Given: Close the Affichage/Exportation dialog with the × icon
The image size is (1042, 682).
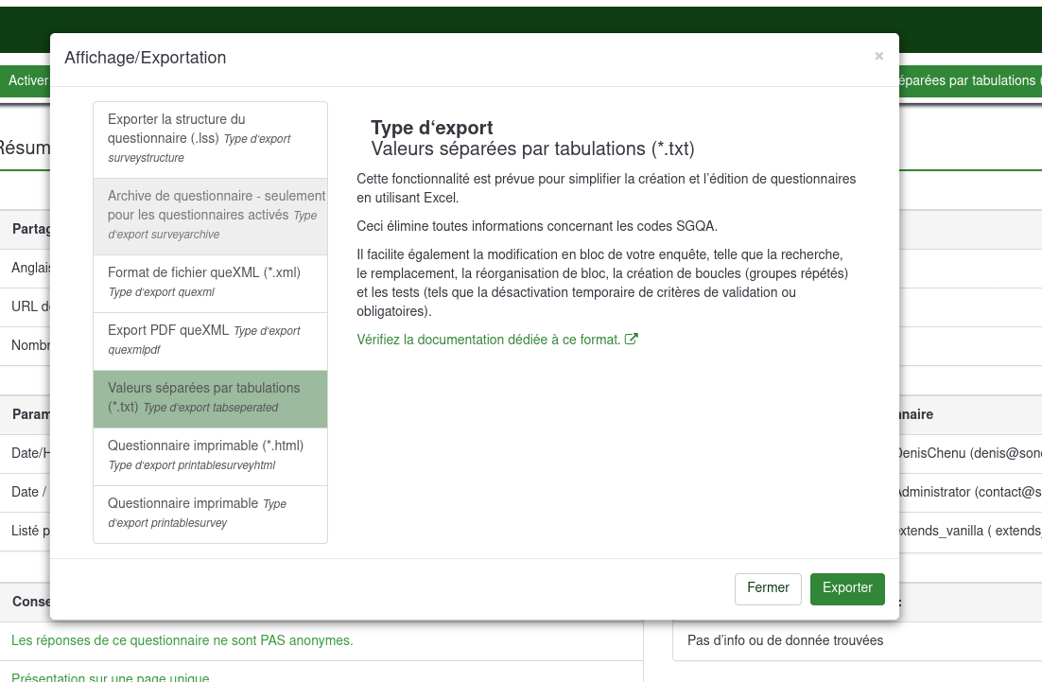Looking at the screenshot, I should click(x=878, y=57).
